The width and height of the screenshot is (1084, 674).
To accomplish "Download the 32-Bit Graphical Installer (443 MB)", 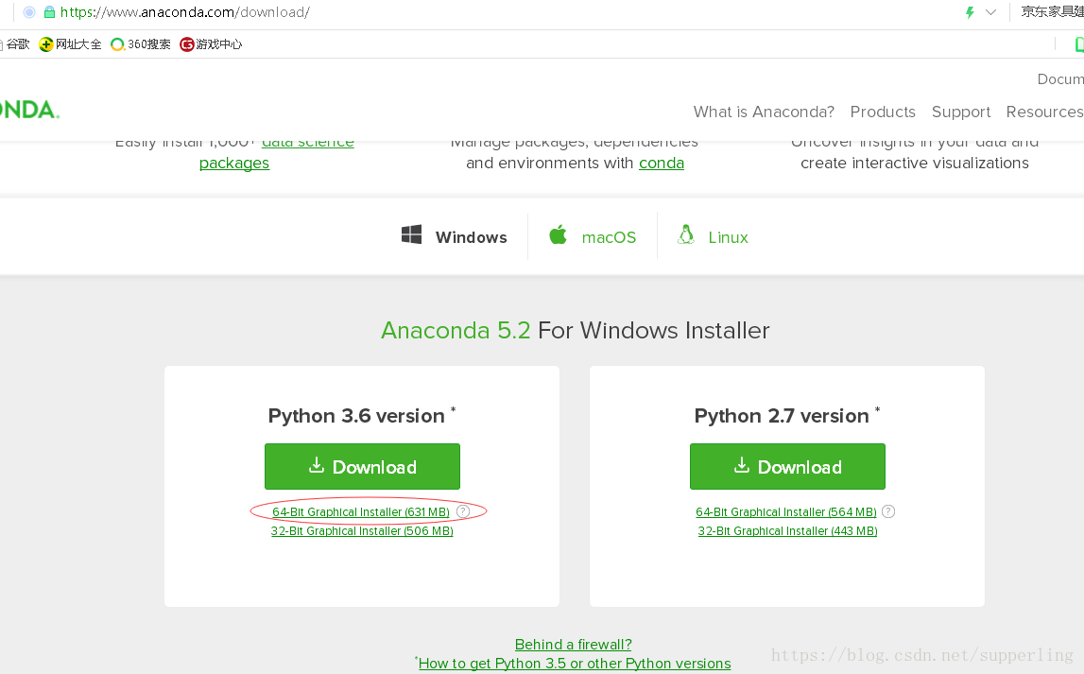I will pos(787,531).
